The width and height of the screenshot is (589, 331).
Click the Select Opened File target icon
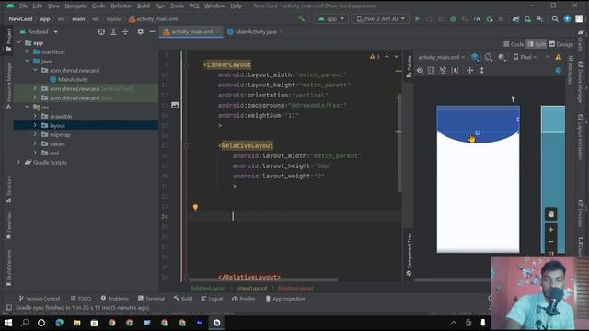coord(101,32)
